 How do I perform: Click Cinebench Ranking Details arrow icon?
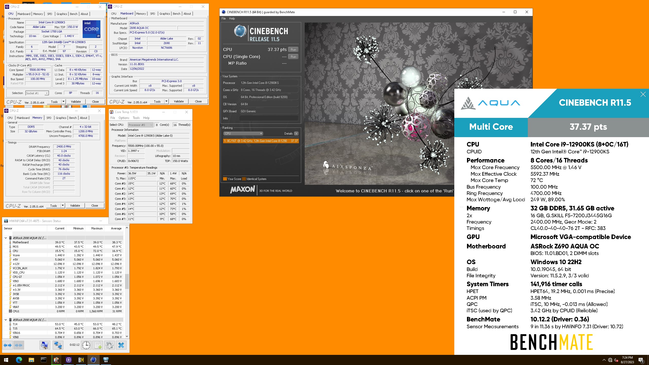point(296,134)
